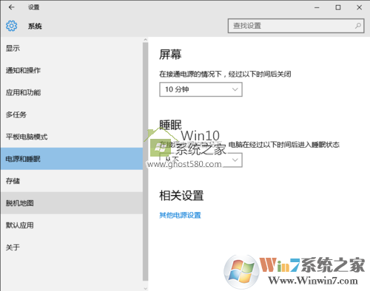370x291 pixels.
Task: Click the sidebar scrollbar down arrow
Action: [x=145, y=288]
